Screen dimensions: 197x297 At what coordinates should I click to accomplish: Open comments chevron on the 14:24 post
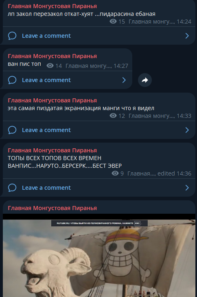(x=187, y=36)
